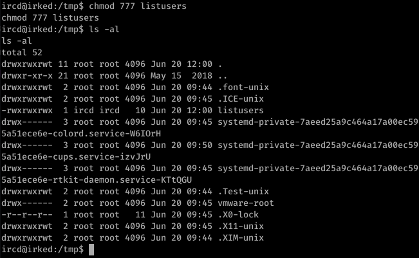Click the terminal cursor block at prompt
Viewport: 419px width, 258px height.
point(91,250)
